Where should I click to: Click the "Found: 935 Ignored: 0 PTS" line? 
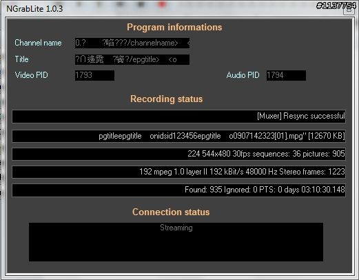(178, 190)
